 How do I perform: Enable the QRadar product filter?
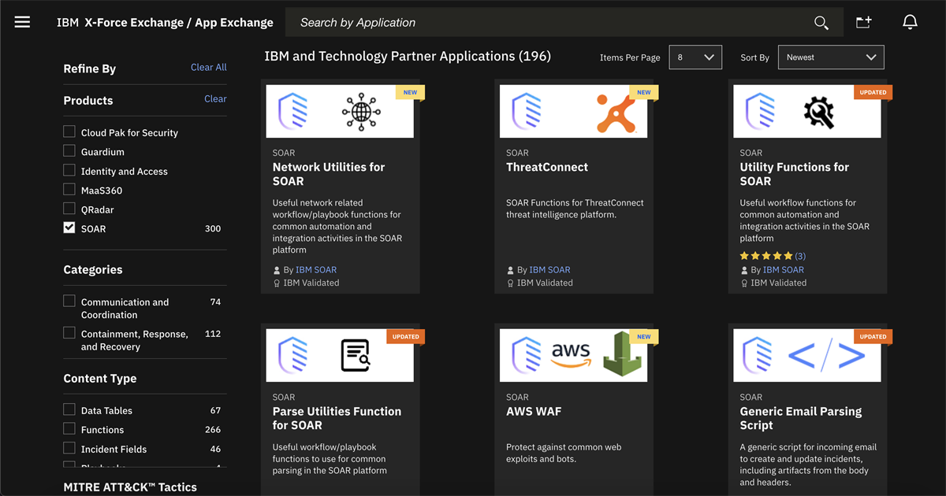[x=69, y=209]
